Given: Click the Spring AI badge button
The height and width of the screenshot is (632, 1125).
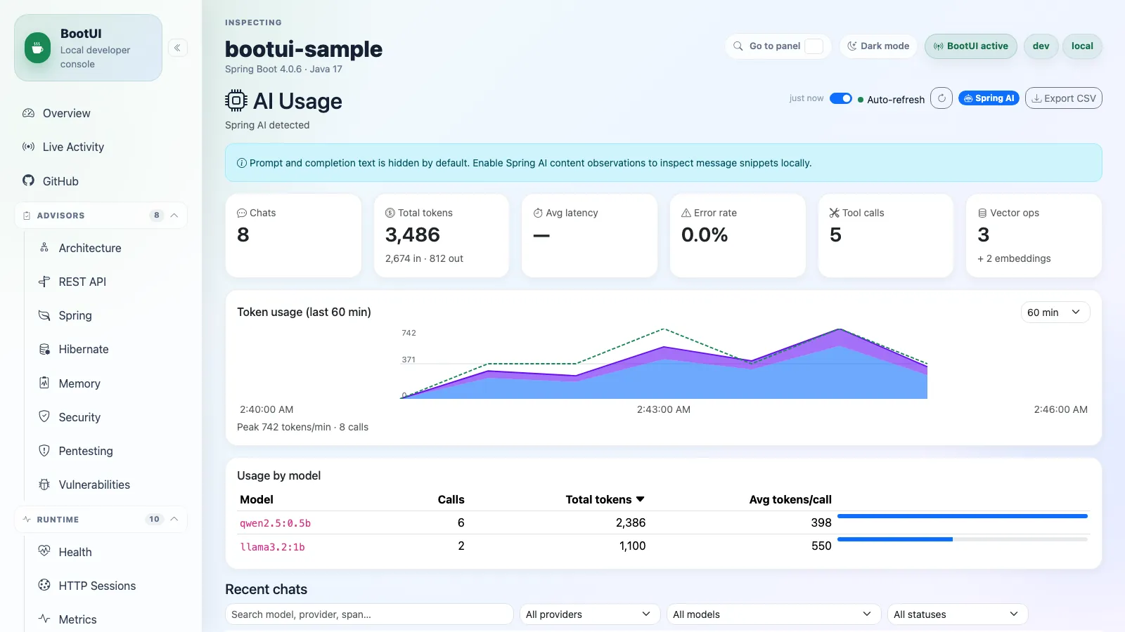Looking at the screenshot, I should pos(989,98).
